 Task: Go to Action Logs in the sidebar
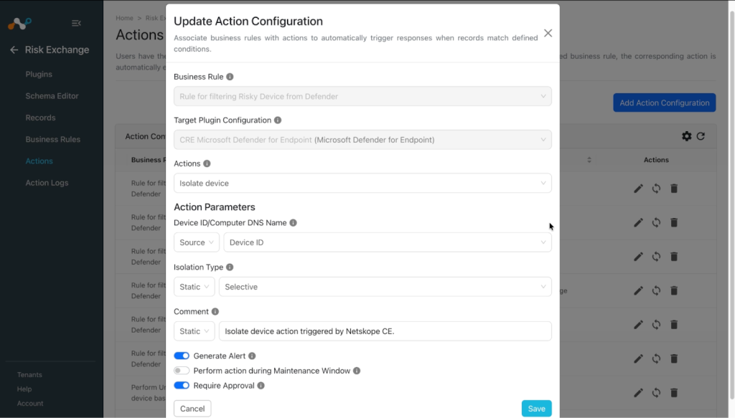(x=47, y=183)
